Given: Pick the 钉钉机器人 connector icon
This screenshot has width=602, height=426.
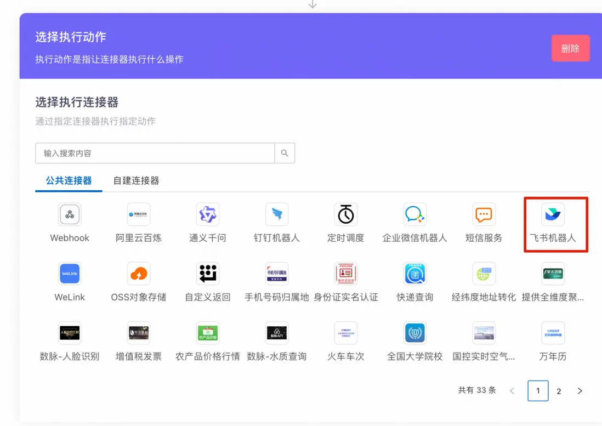Looking at the screenshot, I should point(277,214).
